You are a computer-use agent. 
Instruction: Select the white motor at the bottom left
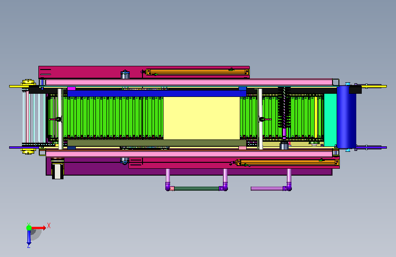coord(58,171)
